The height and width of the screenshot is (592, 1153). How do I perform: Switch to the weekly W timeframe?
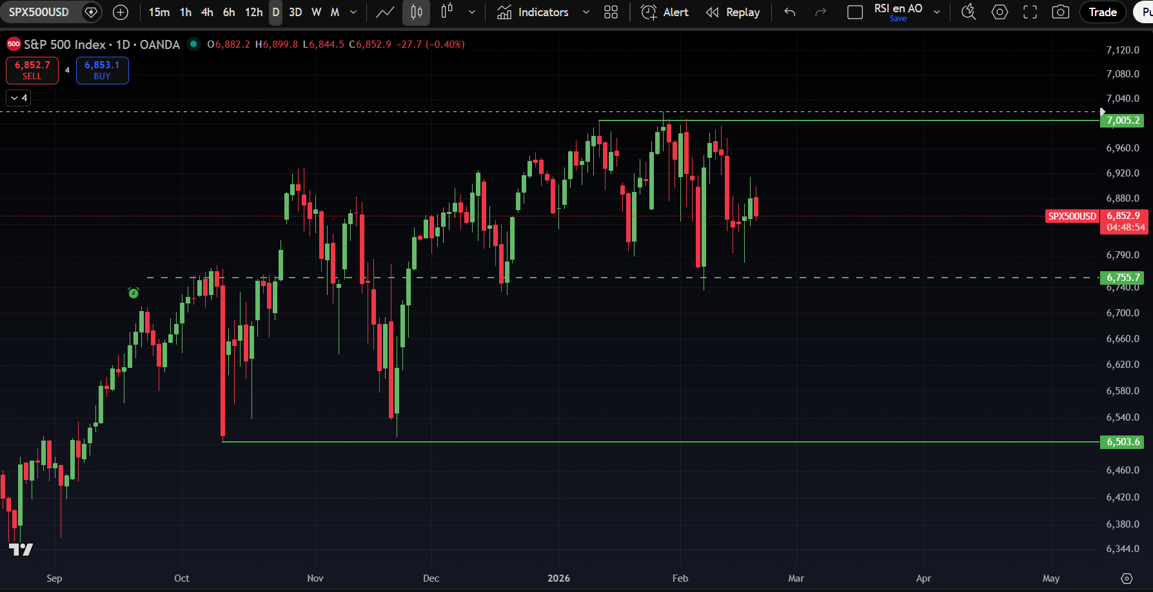point(316,12)
